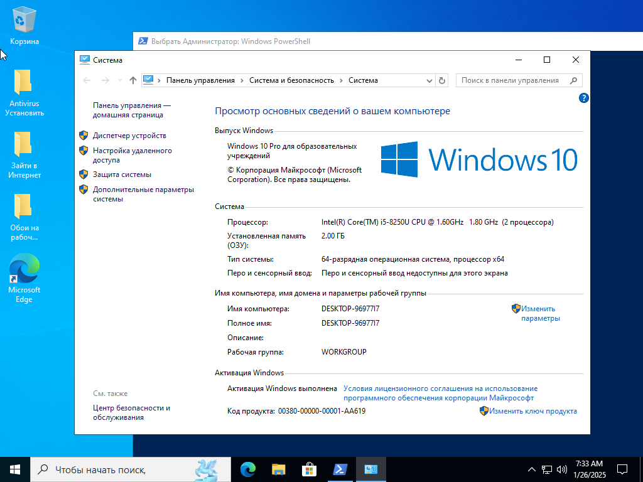Open recent locations dropdown arrow
Image resolution: width=643 pixels, height=482 pixels.
pos(120,80)
